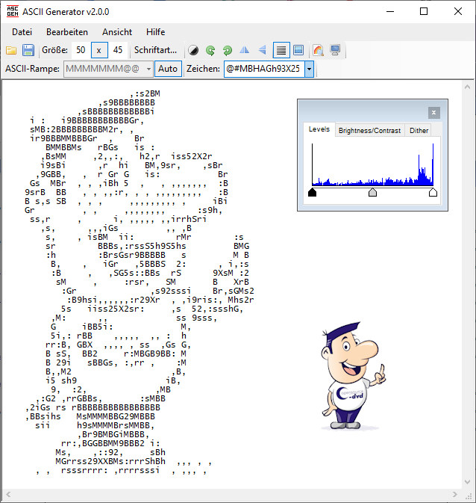
Task: Toggle the text lines view button
Action: (281, 50)
